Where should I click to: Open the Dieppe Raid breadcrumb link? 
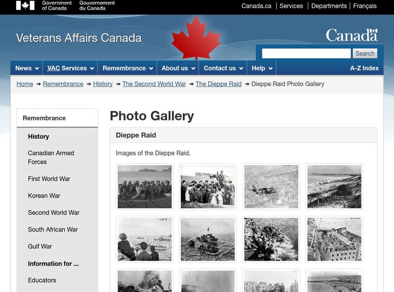pyautogui.click(x=218, y=84)
